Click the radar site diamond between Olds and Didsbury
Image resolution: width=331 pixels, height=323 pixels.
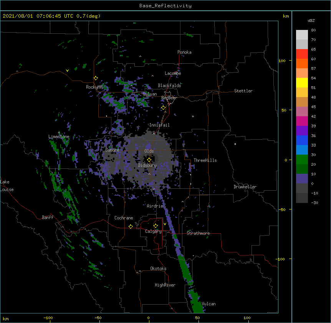(149, 160)
